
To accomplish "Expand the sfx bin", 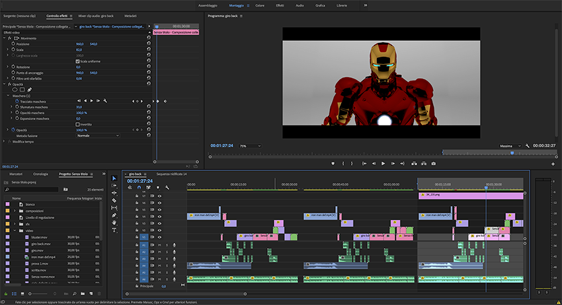I will (x=15, y=224).
